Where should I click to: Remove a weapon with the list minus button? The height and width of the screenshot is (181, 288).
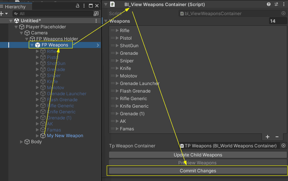(277, 137)
